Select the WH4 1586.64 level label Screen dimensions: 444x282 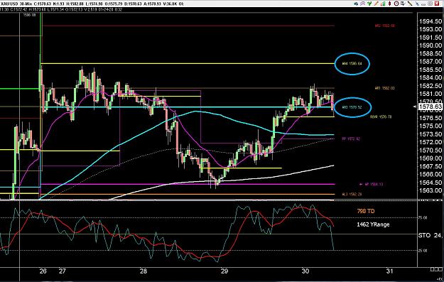[352, 63]
